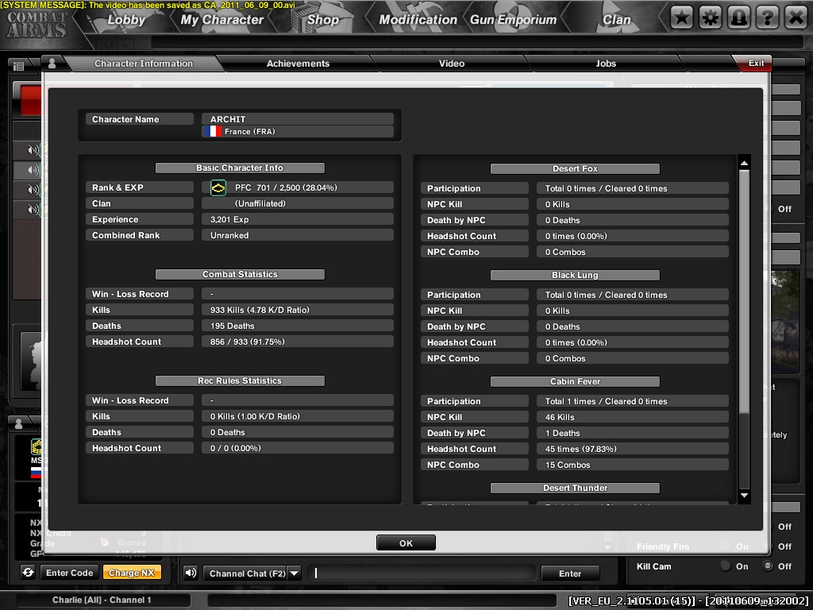
Task: Click the Black Lung section header
Action: click(575, 275)
